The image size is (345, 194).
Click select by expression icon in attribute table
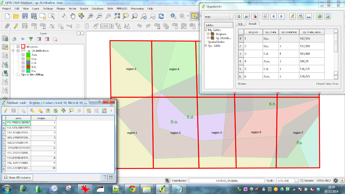[32, 111]
